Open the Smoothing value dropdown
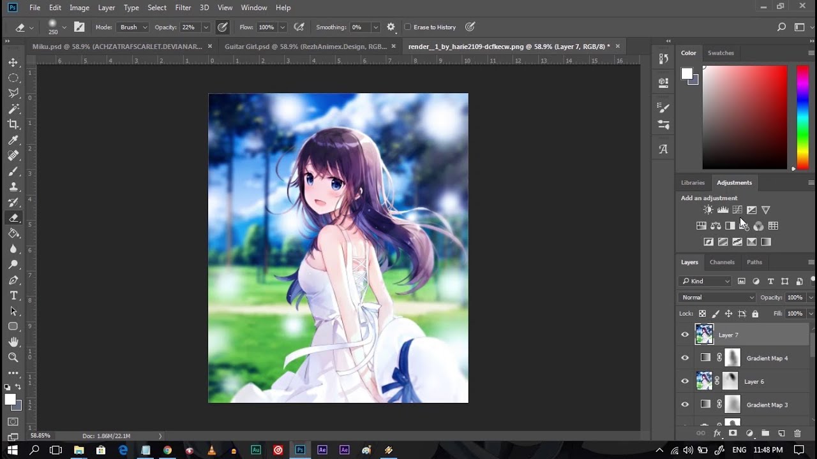Screen dimensions: 817x459 point(376,27)
